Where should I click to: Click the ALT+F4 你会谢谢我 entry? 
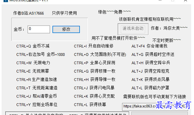coord(149,46)
